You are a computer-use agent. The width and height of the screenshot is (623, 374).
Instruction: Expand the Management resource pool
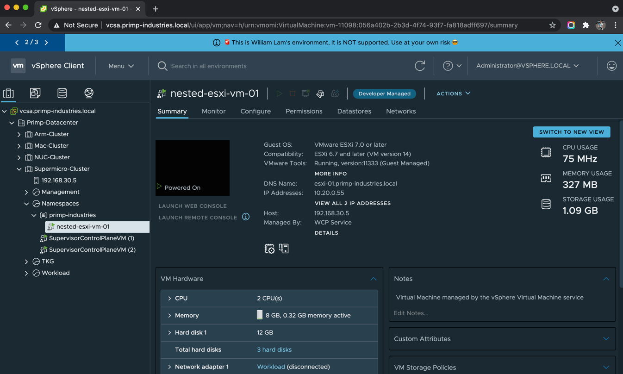26,192
